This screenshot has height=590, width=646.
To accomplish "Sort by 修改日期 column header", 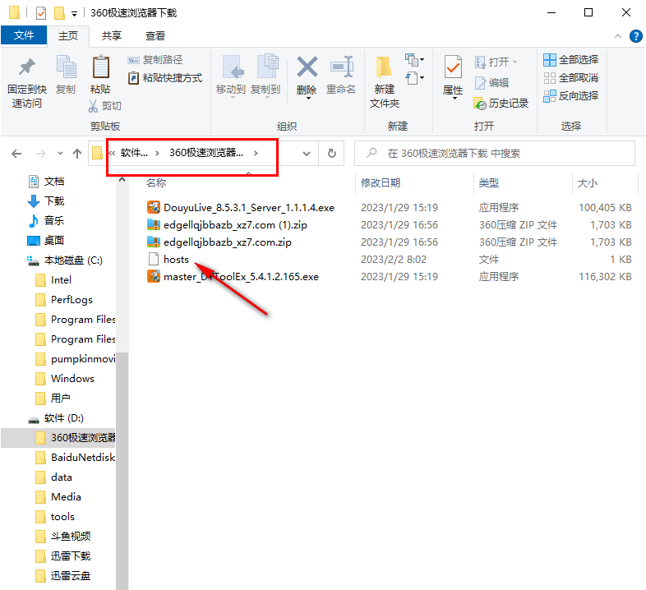I will (381, 183).
